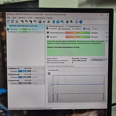Viewport: 116px width, 116px height.
Task: Click the Повтор теста button
Action: (98, 59)
